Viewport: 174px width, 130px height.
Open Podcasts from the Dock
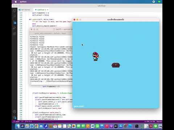(x=111, y=126)
